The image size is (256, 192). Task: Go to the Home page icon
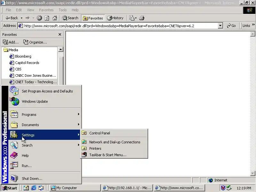pyautogui.click(x=55, y=18)
